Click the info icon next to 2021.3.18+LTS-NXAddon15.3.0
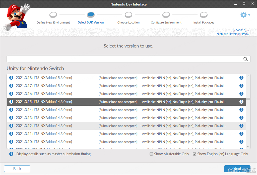This screenshot has width=257, height=175. [x=11, y=77]
